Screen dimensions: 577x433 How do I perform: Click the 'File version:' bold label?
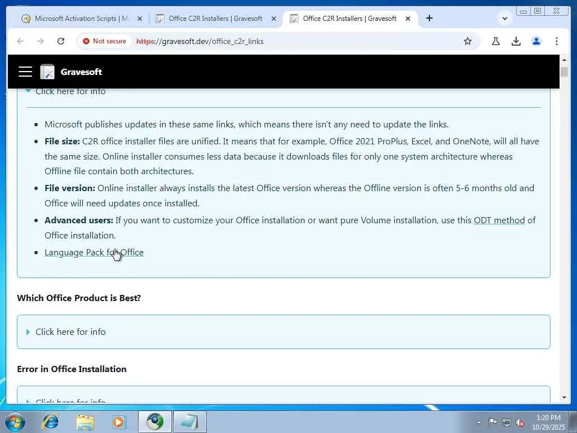coord(70,188)
